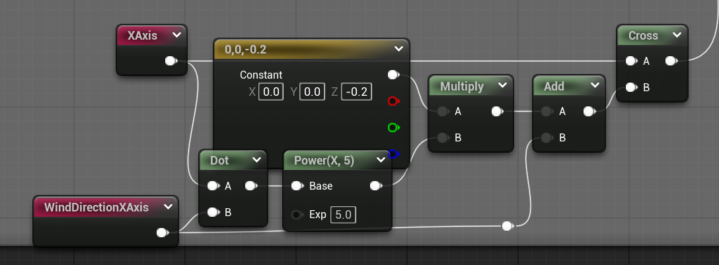The image size is (719, 265).
Task: Click the Constant Z value field -0.2
Action: (x=356, y=92)
